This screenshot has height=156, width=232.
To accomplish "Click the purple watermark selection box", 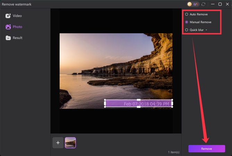I will pos(138,104).
